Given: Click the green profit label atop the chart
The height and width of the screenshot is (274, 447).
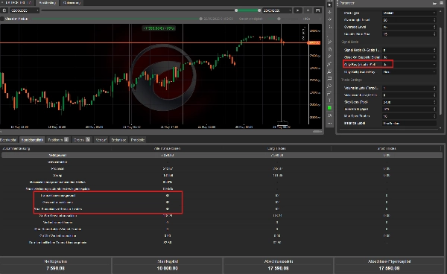Looking at the screenshot, I should tap(159, 28).
